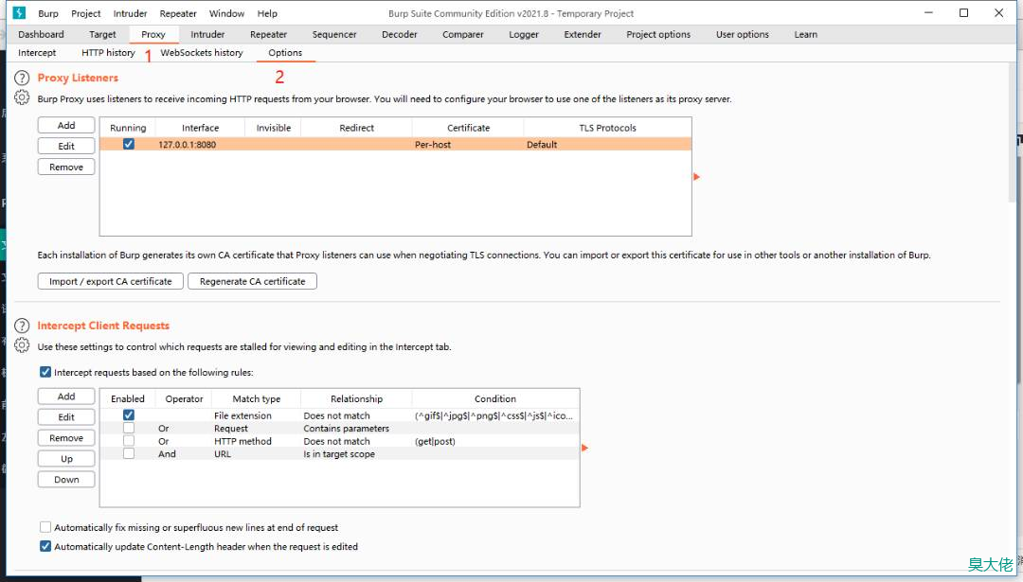
Task: Switch to the Dashboard tab
Action: (41, 35)
